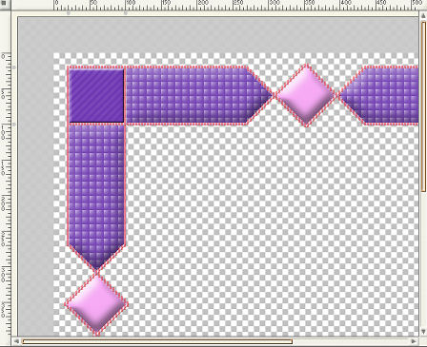Click the pink diamond on the top border
The width and height of the screenshot is (427, 347).
tap(306, 95)
